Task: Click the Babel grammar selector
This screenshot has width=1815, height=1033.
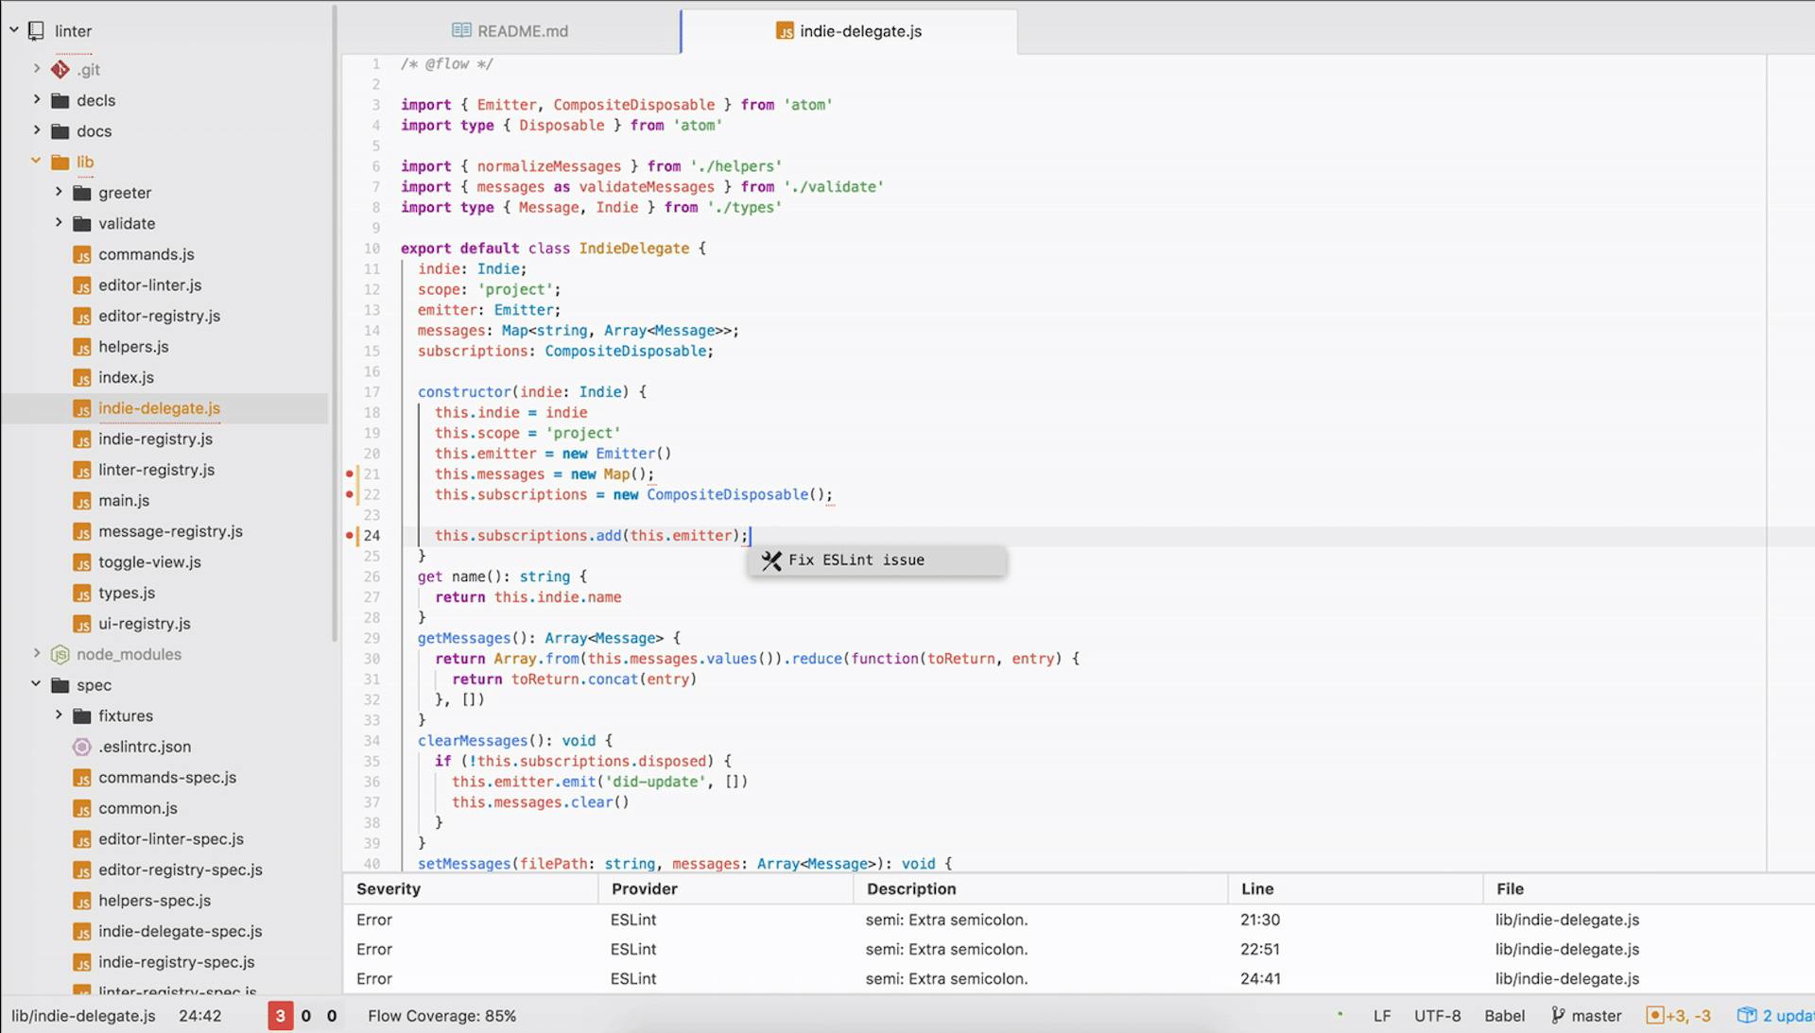Action: (1504, 1016)
